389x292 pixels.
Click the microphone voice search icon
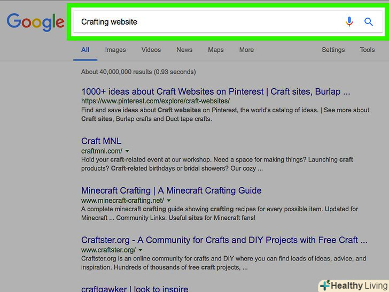(x=349, y=22)
